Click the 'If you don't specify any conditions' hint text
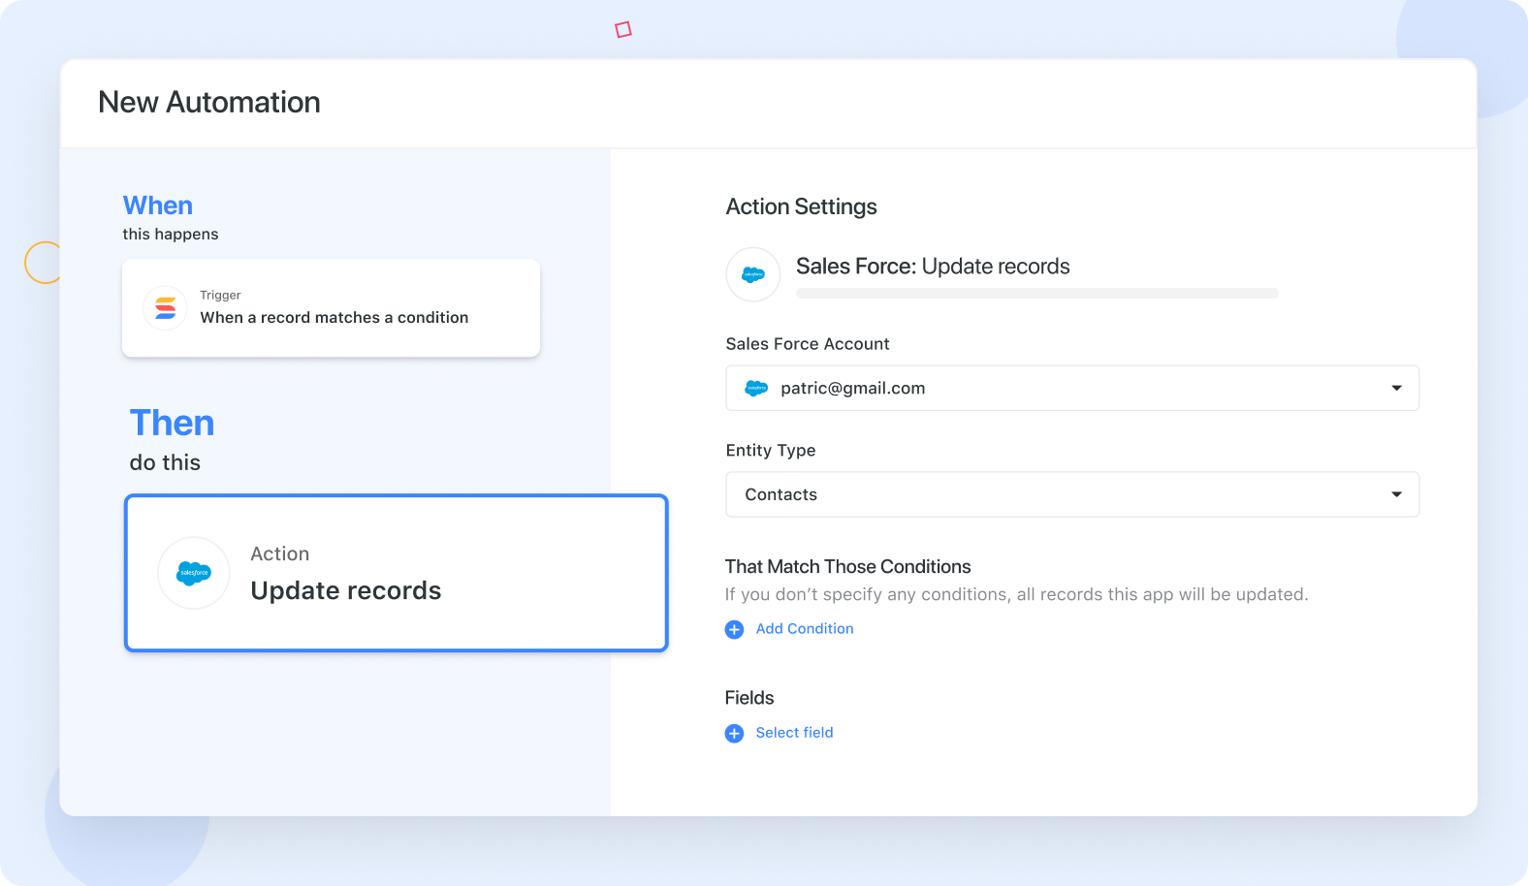This screenshot has width=1528, height=886. (x=1017, y=594)
